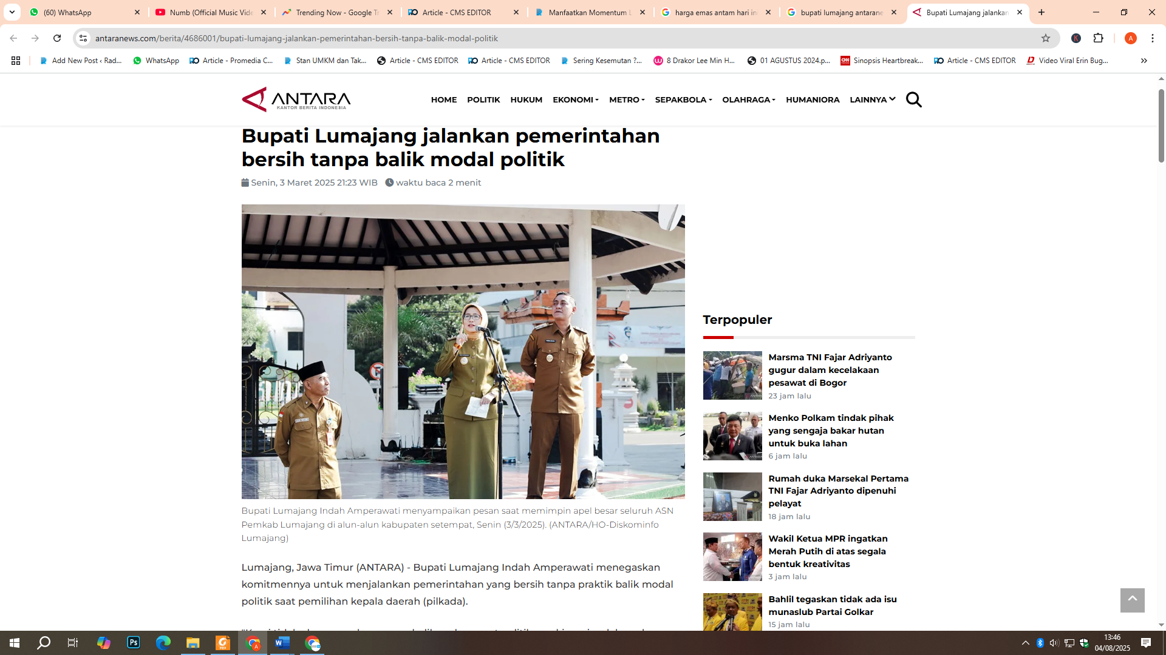Expand the METRO menu dropdown
This screenshot has width=1166, height=655.
pyautogui.click(x=627, y=99)
